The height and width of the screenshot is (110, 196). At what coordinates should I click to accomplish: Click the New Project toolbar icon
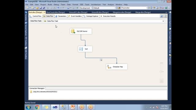[28, 8]
